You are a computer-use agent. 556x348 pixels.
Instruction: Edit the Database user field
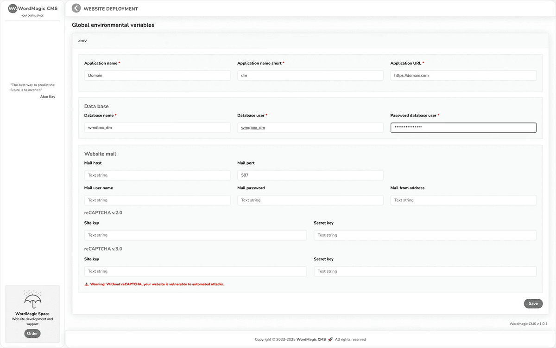310,128
